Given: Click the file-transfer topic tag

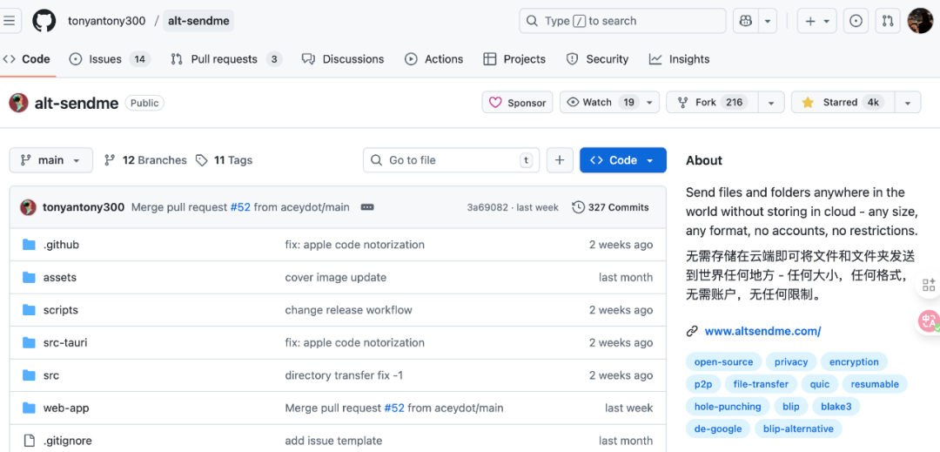Looking at the screenshot, I should 761,384.
